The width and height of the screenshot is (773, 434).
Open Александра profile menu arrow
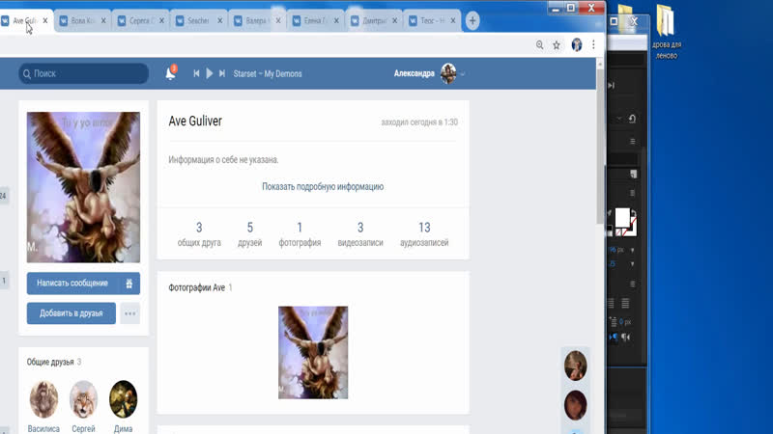(x=463, y=74)
